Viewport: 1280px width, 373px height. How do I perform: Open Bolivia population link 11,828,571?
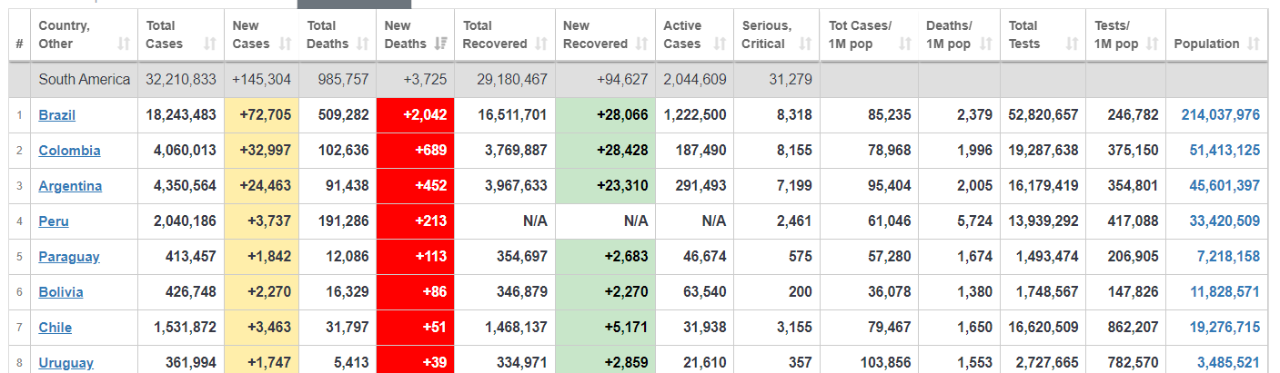point(1225,292)
